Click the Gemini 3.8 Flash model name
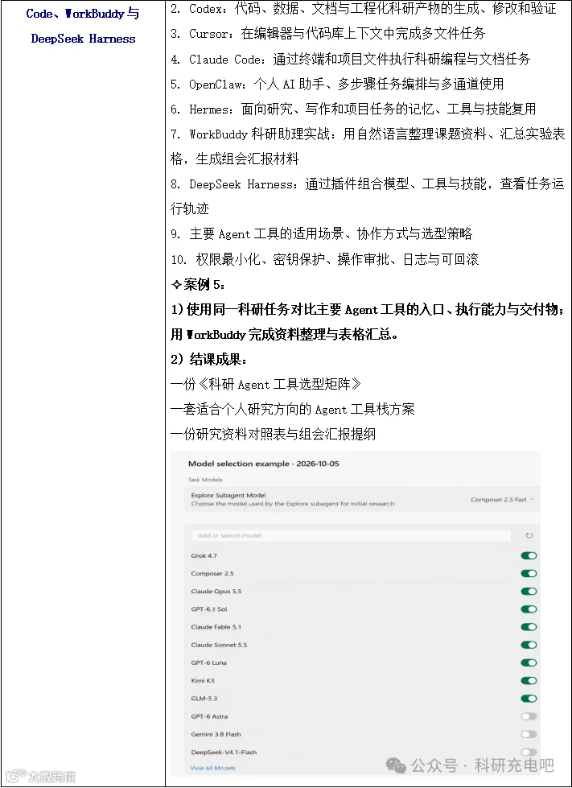Screen dimensions: 572x788 (216, 734)
